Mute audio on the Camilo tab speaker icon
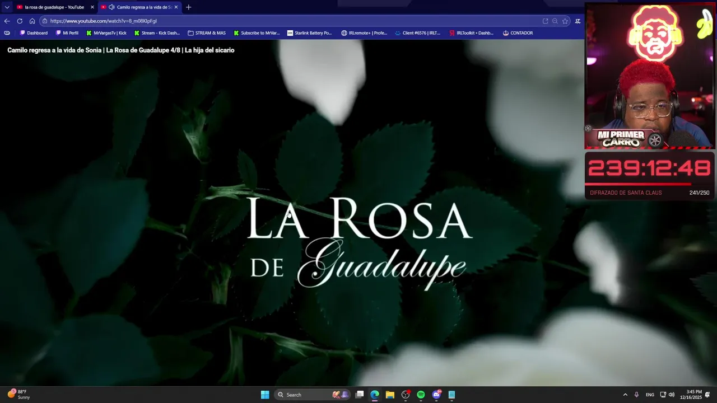Viewport: 717px width, 403px height. (111, 7)
